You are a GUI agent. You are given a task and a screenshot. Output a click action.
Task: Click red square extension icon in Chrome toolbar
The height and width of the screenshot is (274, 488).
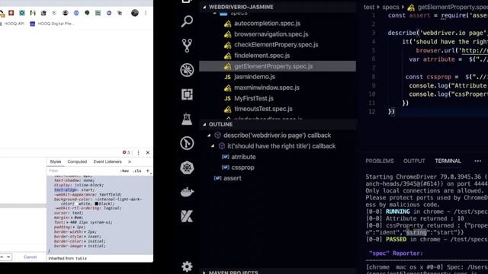pos(11,13)
